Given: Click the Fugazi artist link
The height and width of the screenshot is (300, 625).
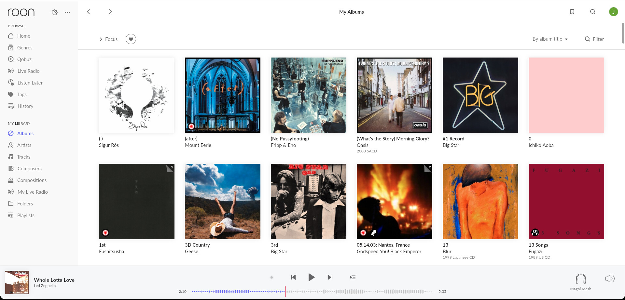Looking at the screenshot, I should pos(535,252).
